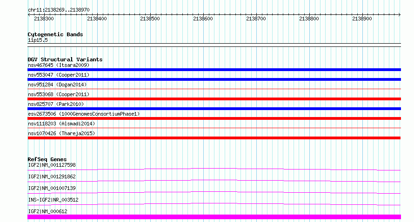The height and width of the screenshot is (222, 414).
Task: Click the chr11:2138269..2138970 region label
Action: 59,10
